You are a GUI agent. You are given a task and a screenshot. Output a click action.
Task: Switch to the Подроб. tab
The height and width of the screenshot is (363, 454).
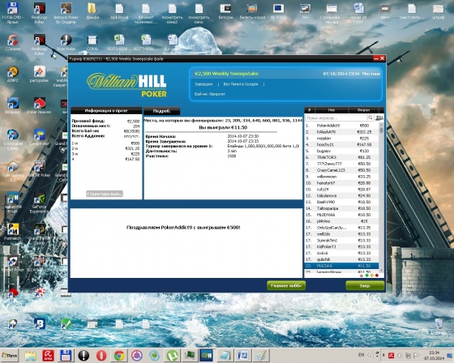coord(162,111)
